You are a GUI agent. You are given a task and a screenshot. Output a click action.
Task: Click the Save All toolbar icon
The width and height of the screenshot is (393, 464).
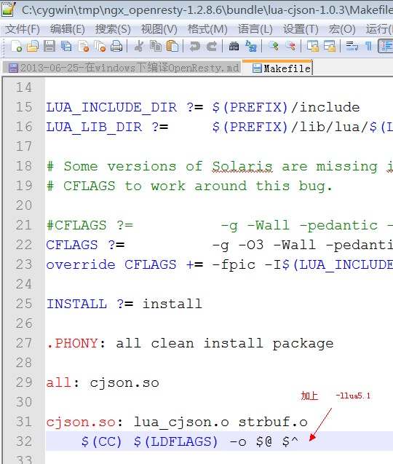[x=66, y=47]
